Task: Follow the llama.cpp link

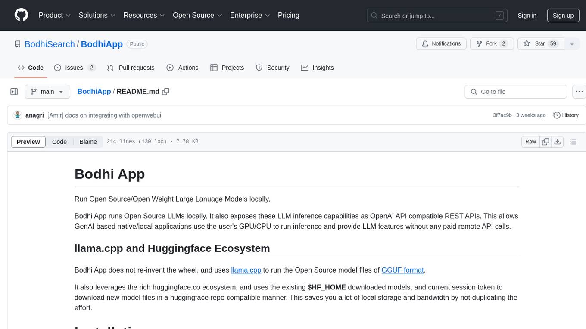Action: (x=246, y=270)
